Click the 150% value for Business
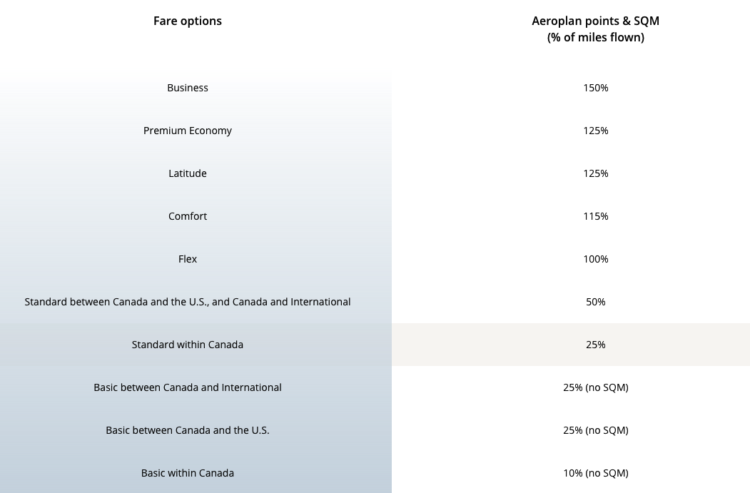This screenshot has width=750, height=493. 595,88
